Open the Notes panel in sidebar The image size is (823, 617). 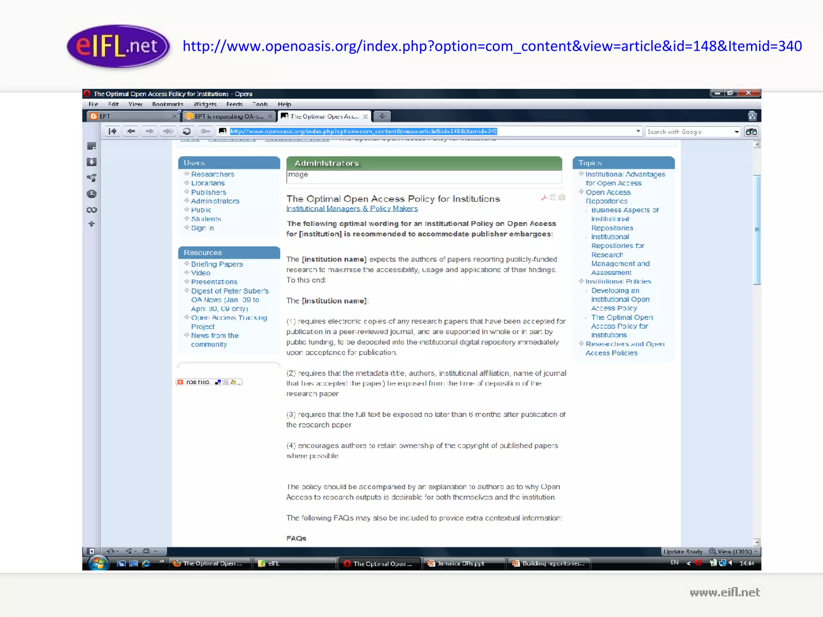pyautogui.click(x=92, y=146)
